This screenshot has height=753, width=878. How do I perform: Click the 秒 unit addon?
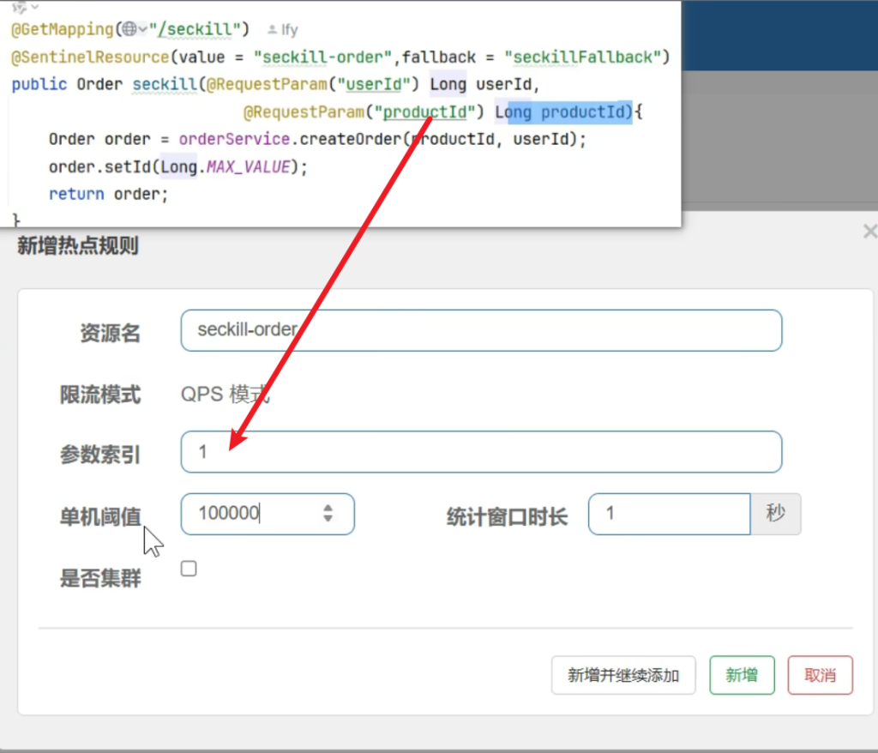(x=776, y=514)
